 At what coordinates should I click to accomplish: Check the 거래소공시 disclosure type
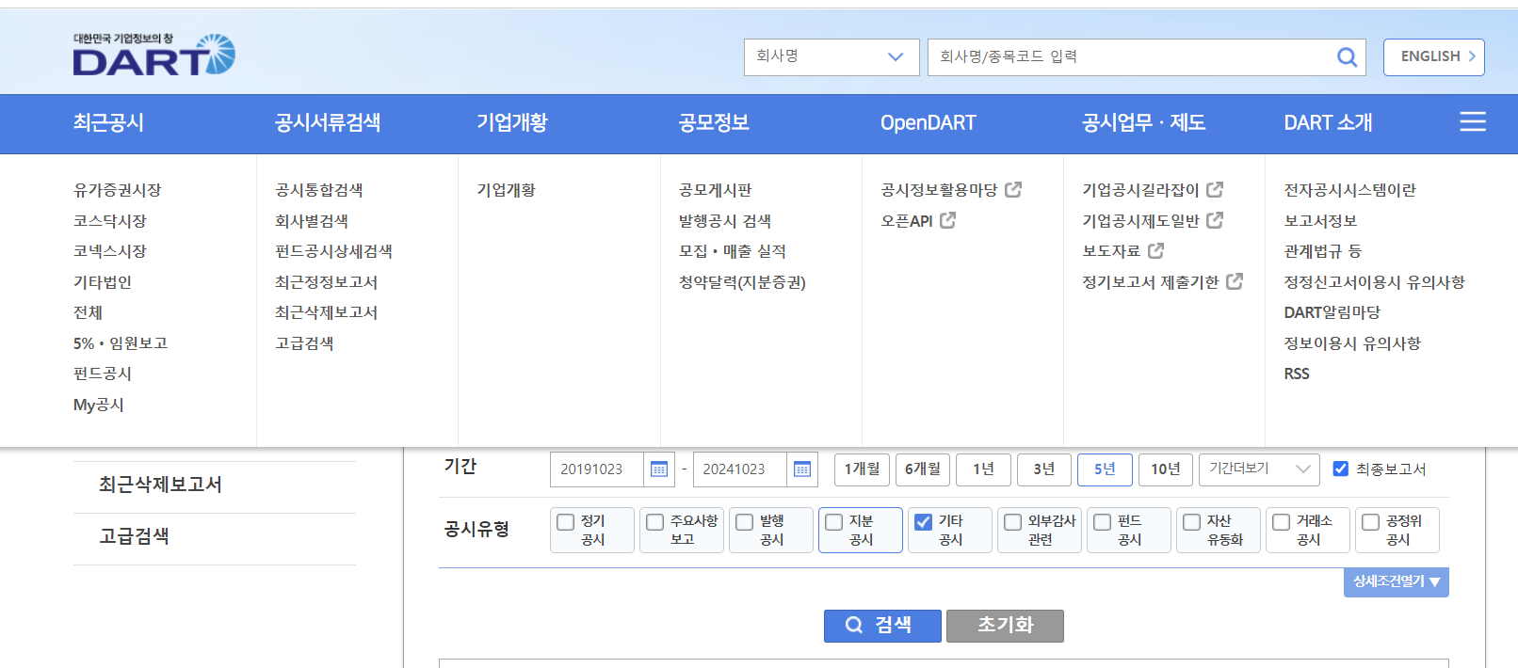point(1282,521)
